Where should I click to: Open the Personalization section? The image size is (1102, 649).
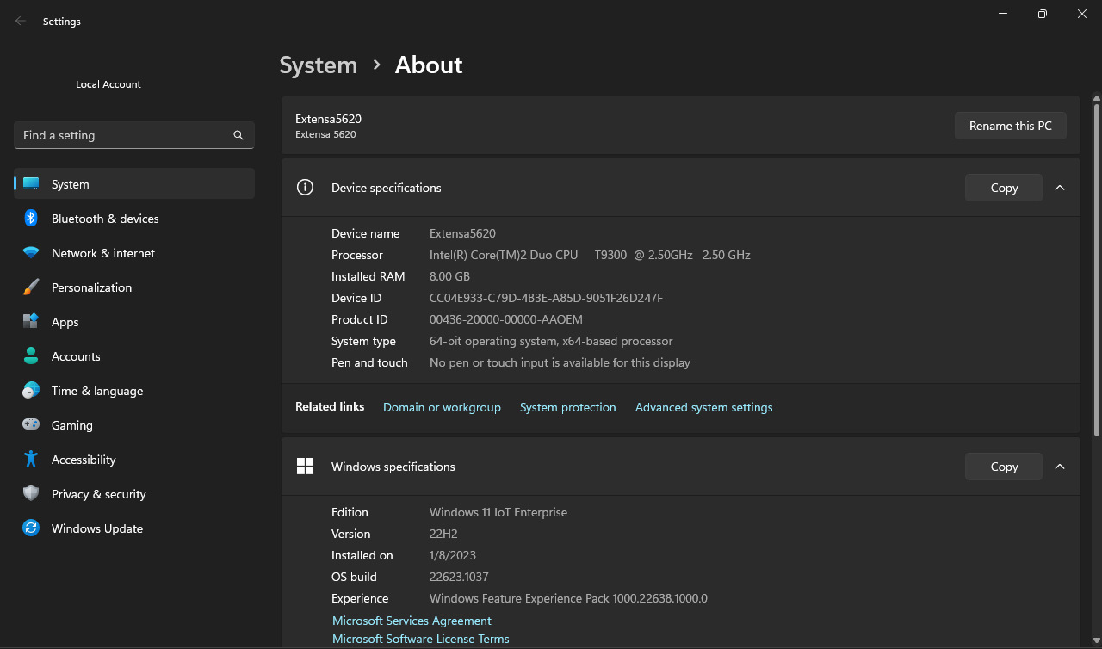[x=134, y=287]
